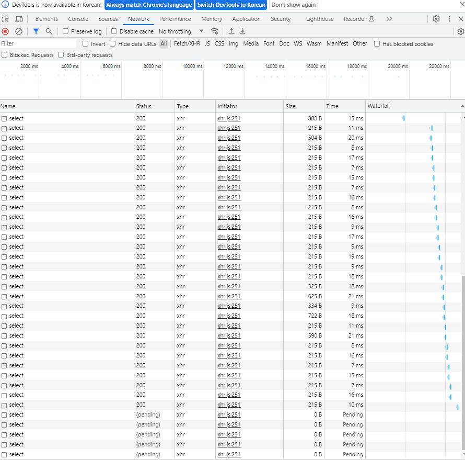Click the 12000 ms timeline overview marker
The height and width of the screenshot is (460, 465).
233,66
